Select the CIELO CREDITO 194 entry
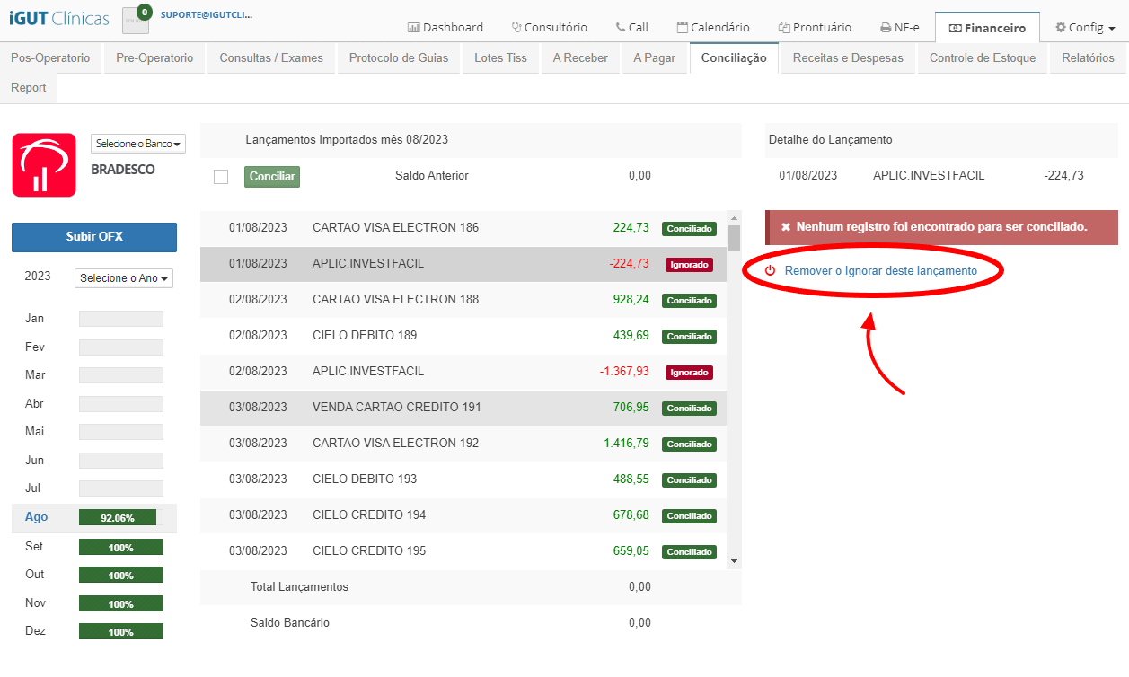Image resolution: width=1129 pixels, height=677 pixels. (x=463, y=515)
